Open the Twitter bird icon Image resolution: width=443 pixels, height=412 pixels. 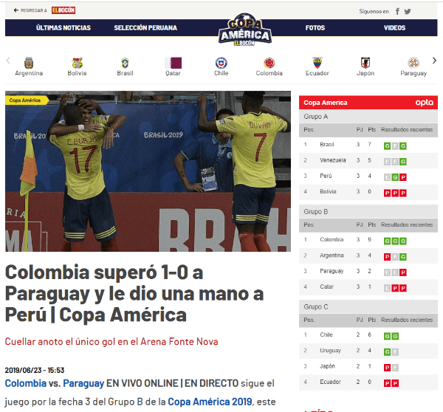click(408, 11)
